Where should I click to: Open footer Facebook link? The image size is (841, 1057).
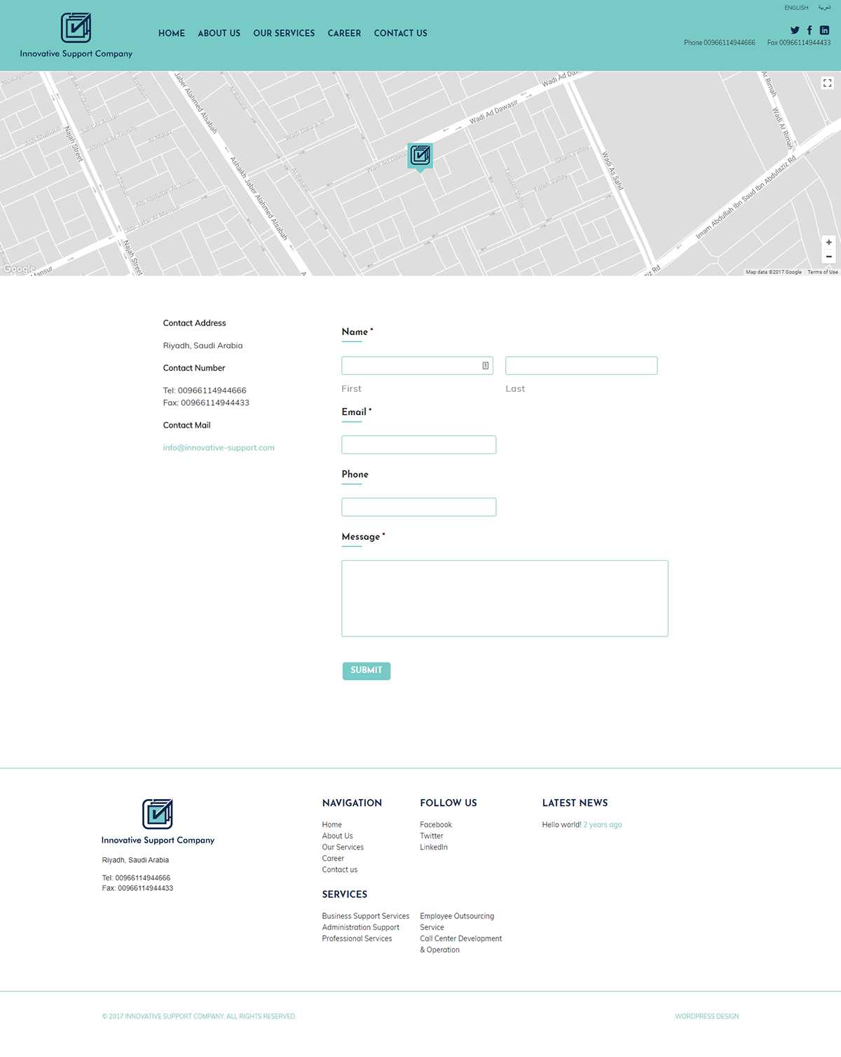pyautogui.click(x=435, y=825)
